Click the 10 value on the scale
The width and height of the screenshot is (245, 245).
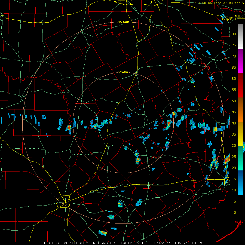coord(234,190)
